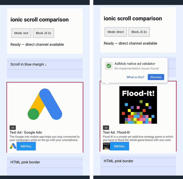Viewport: 183px width, 179px height.
Task: Click the Ad badge on Google Ads card
Action: tap(13, 128)
